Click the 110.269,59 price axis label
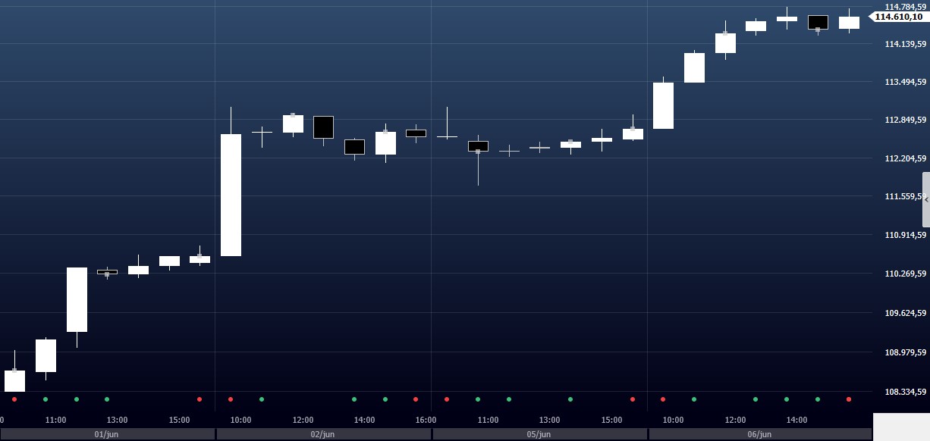This screenshot has width=930, height=441. [905, 274]
